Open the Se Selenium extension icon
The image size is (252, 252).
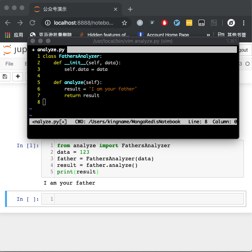coord(214,23)
